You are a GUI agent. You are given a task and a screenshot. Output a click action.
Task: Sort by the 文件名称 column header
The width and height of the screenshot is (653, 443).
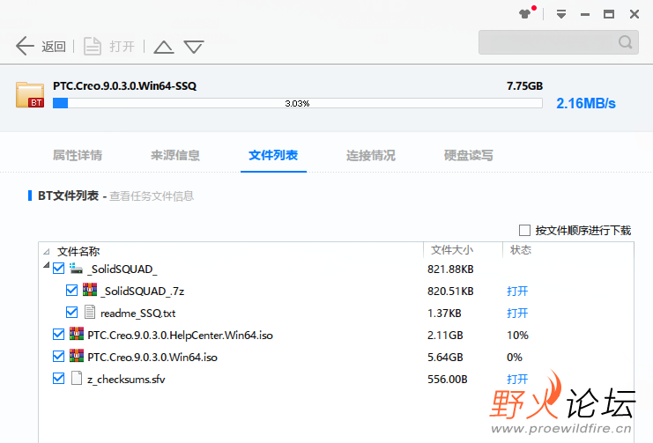coord(78,251)
